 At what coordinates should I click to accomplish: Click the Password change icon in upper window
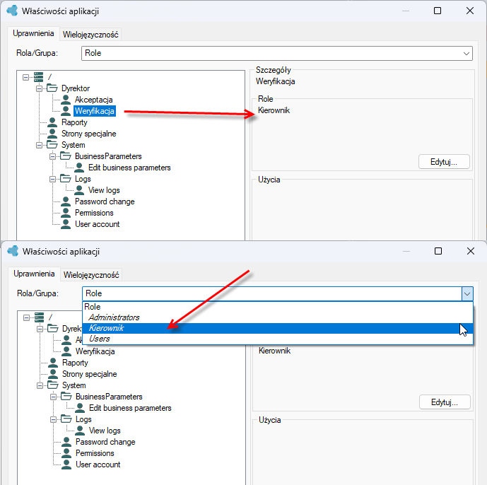[x=66, y=201]
